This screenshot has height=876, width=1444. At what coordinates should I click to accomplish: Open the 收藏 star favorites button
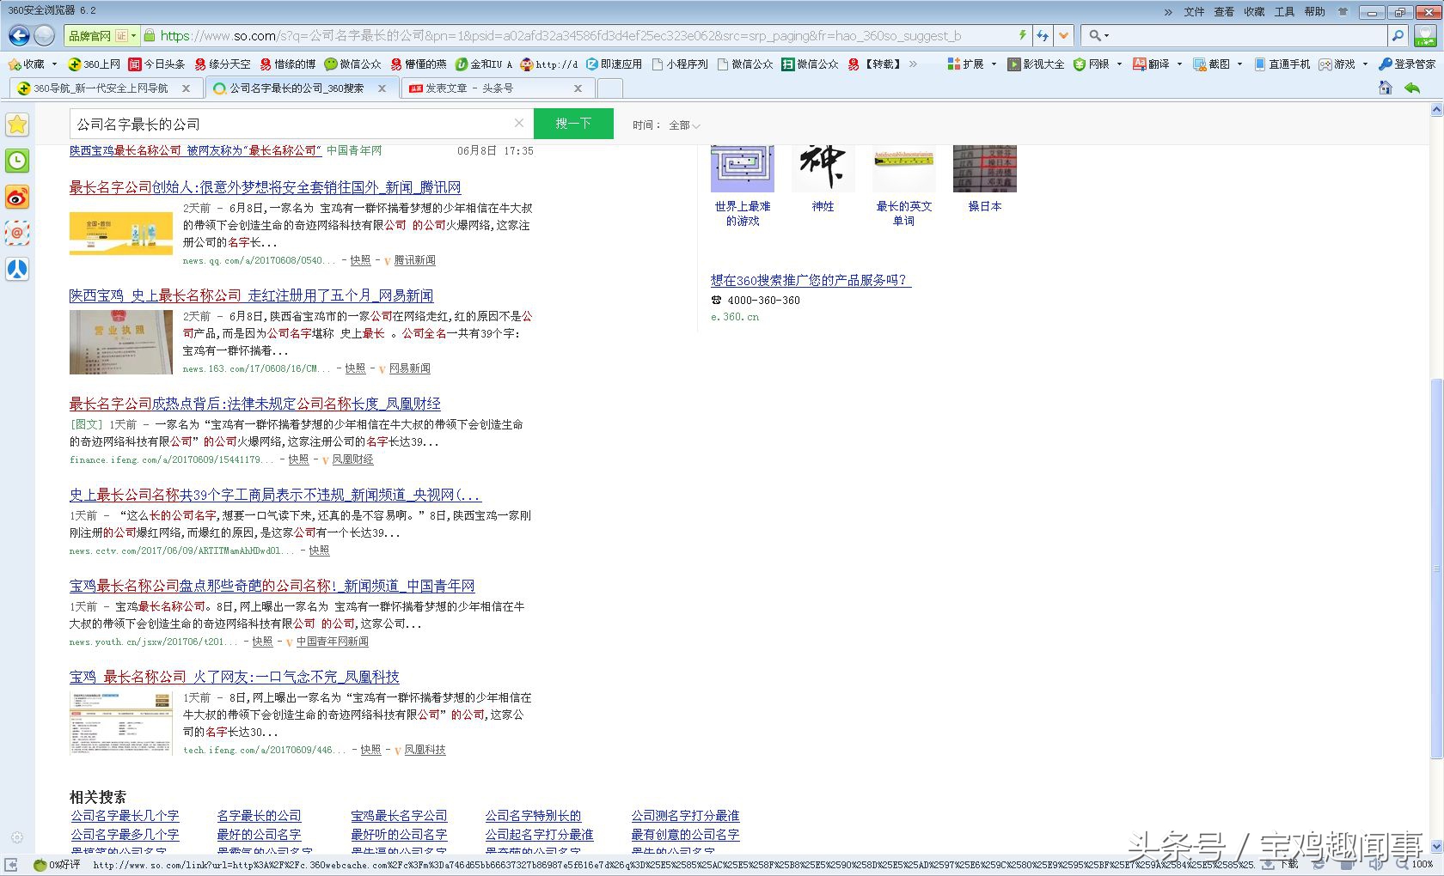pos(26,64)
